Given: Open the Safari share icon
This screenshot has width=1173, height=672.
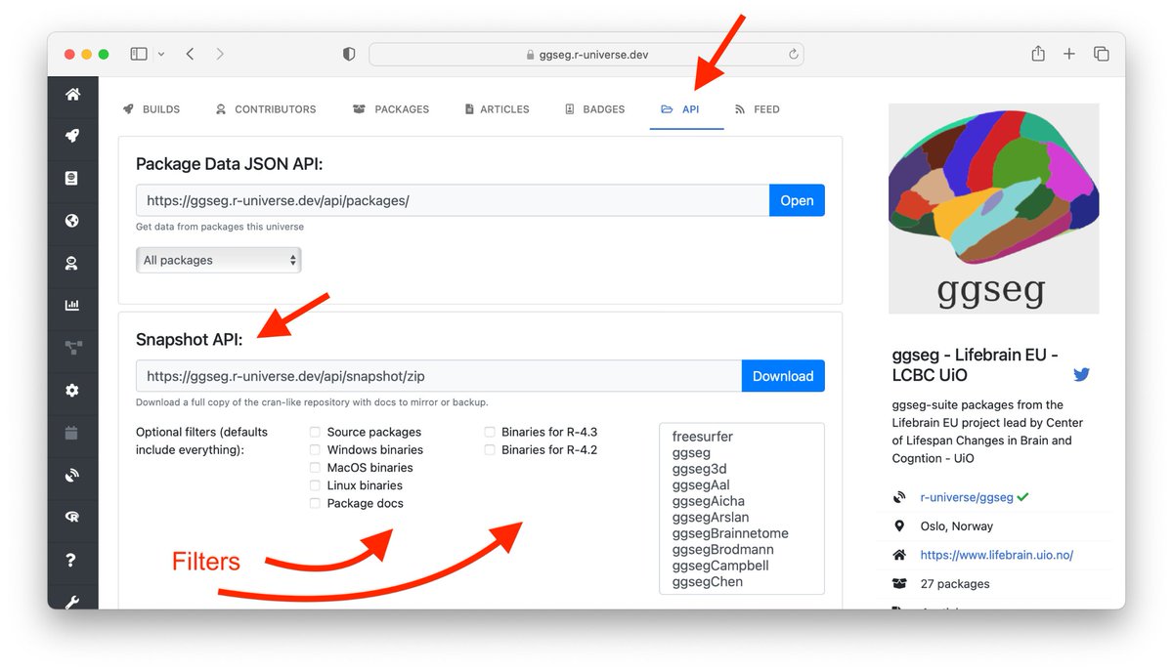Looking at the screenshot, I should 1038,54.
